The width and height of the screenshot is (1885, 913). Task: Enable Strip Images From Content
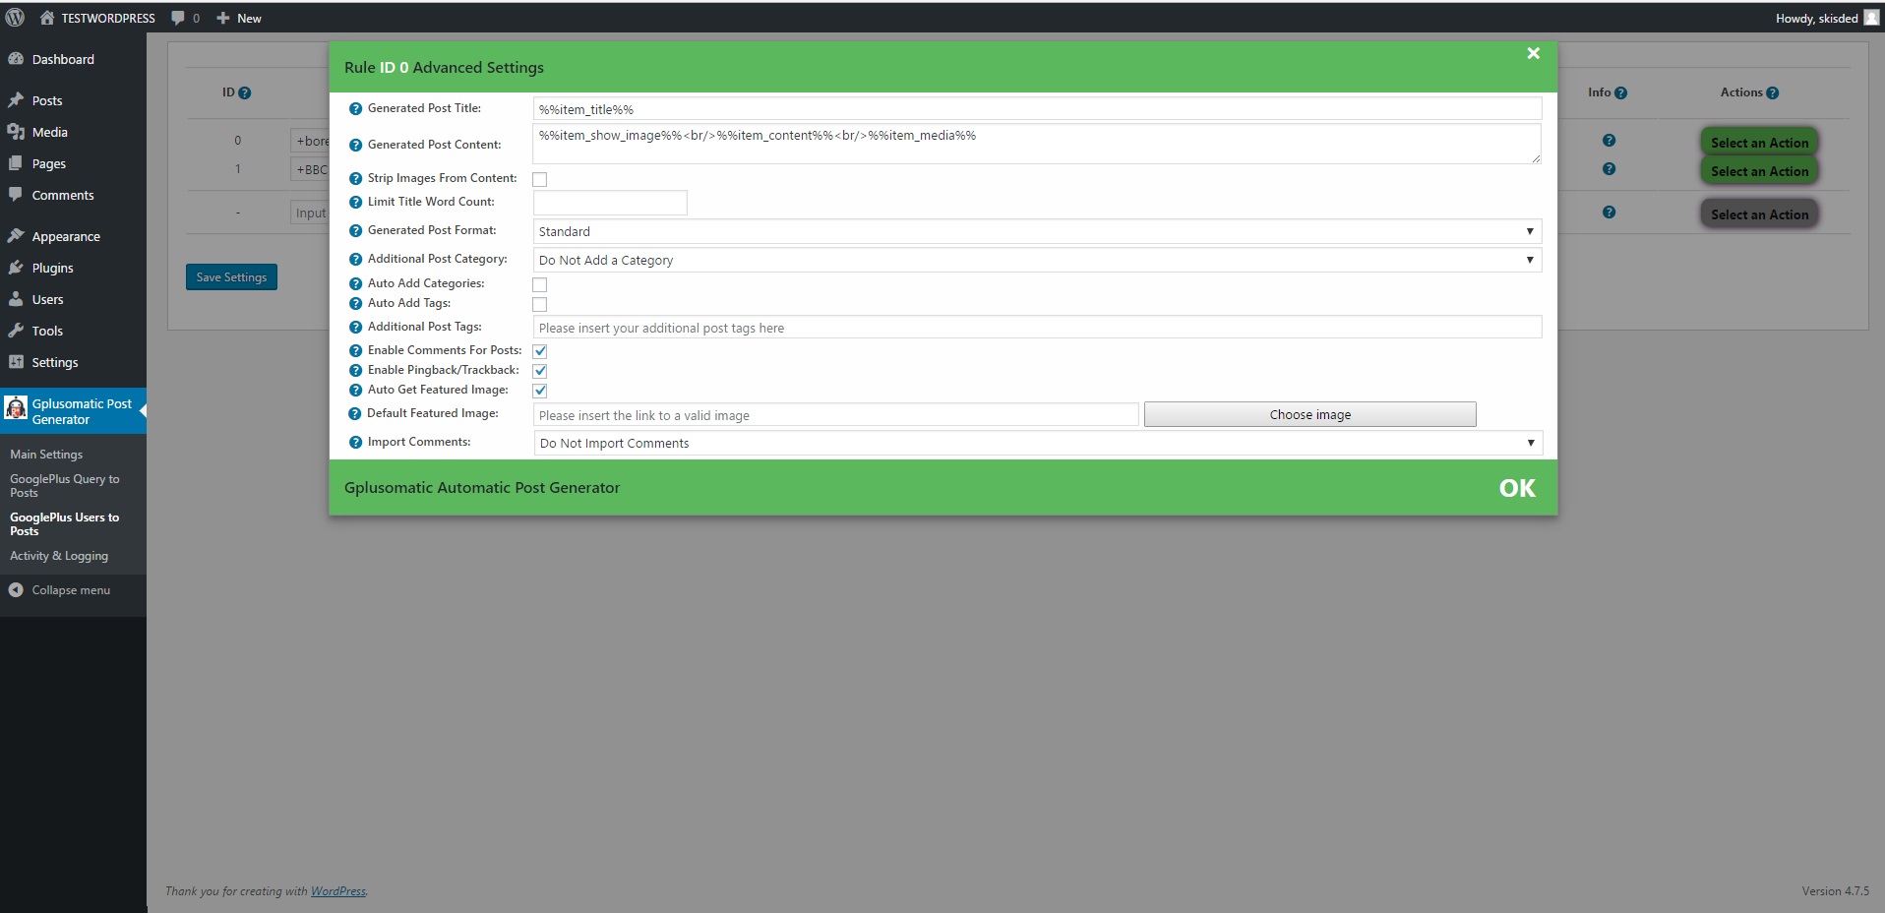(x=539, y=179)
